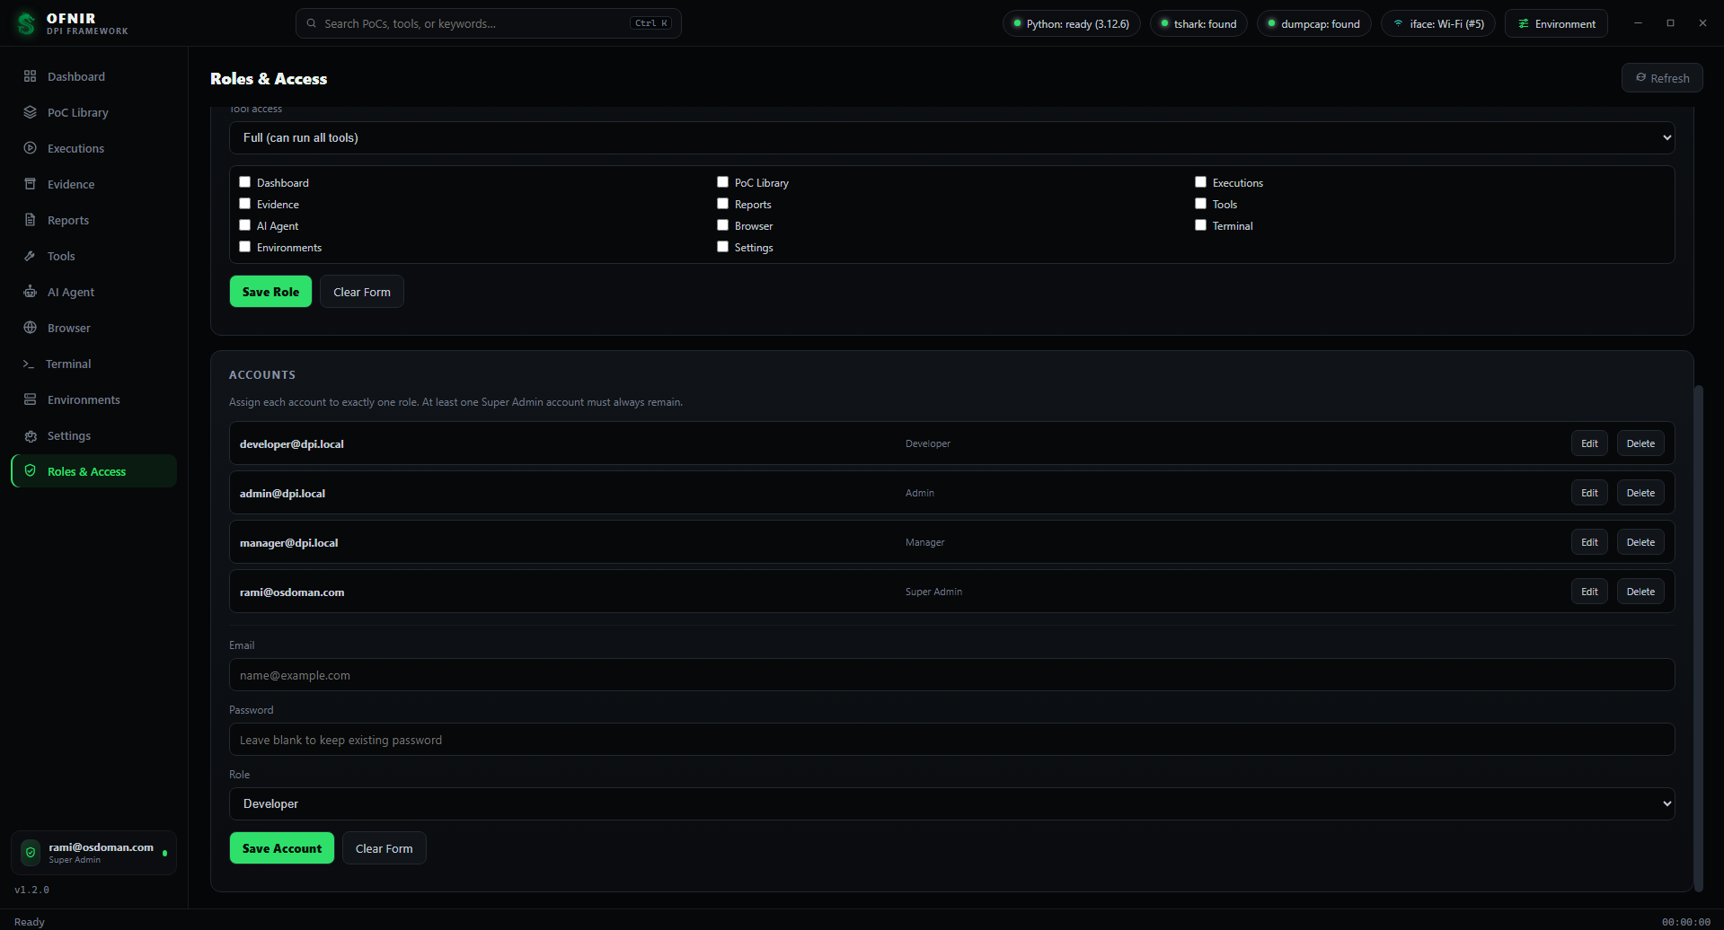1724x930 pixels.
Task: Open the Environment button in header
Action: tap(1556, 23)
